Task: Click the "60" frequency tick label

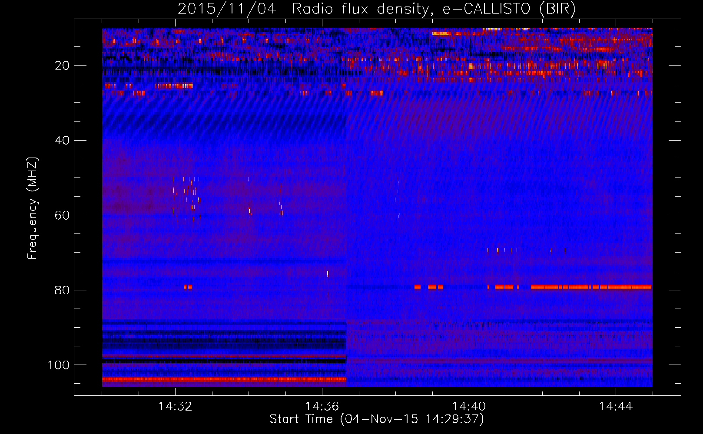Action: click(x=62, y=215)
